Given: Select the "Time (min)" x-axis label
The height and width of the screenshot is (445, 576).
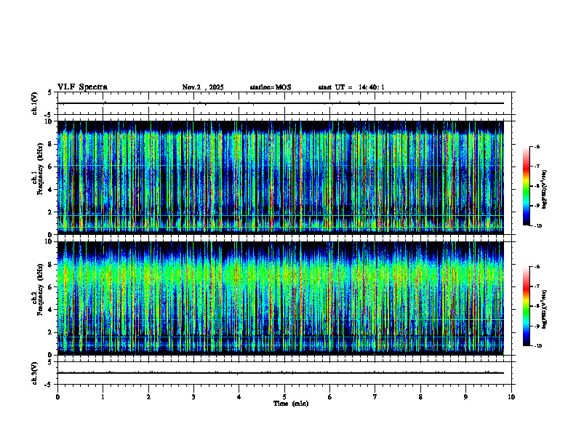Looking at the screenshot, I should [x=291, y=404].
